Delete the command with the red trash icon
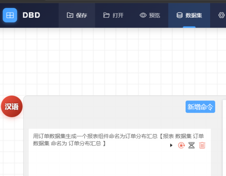This screenshot has height=176, width=226. point(202,145)
